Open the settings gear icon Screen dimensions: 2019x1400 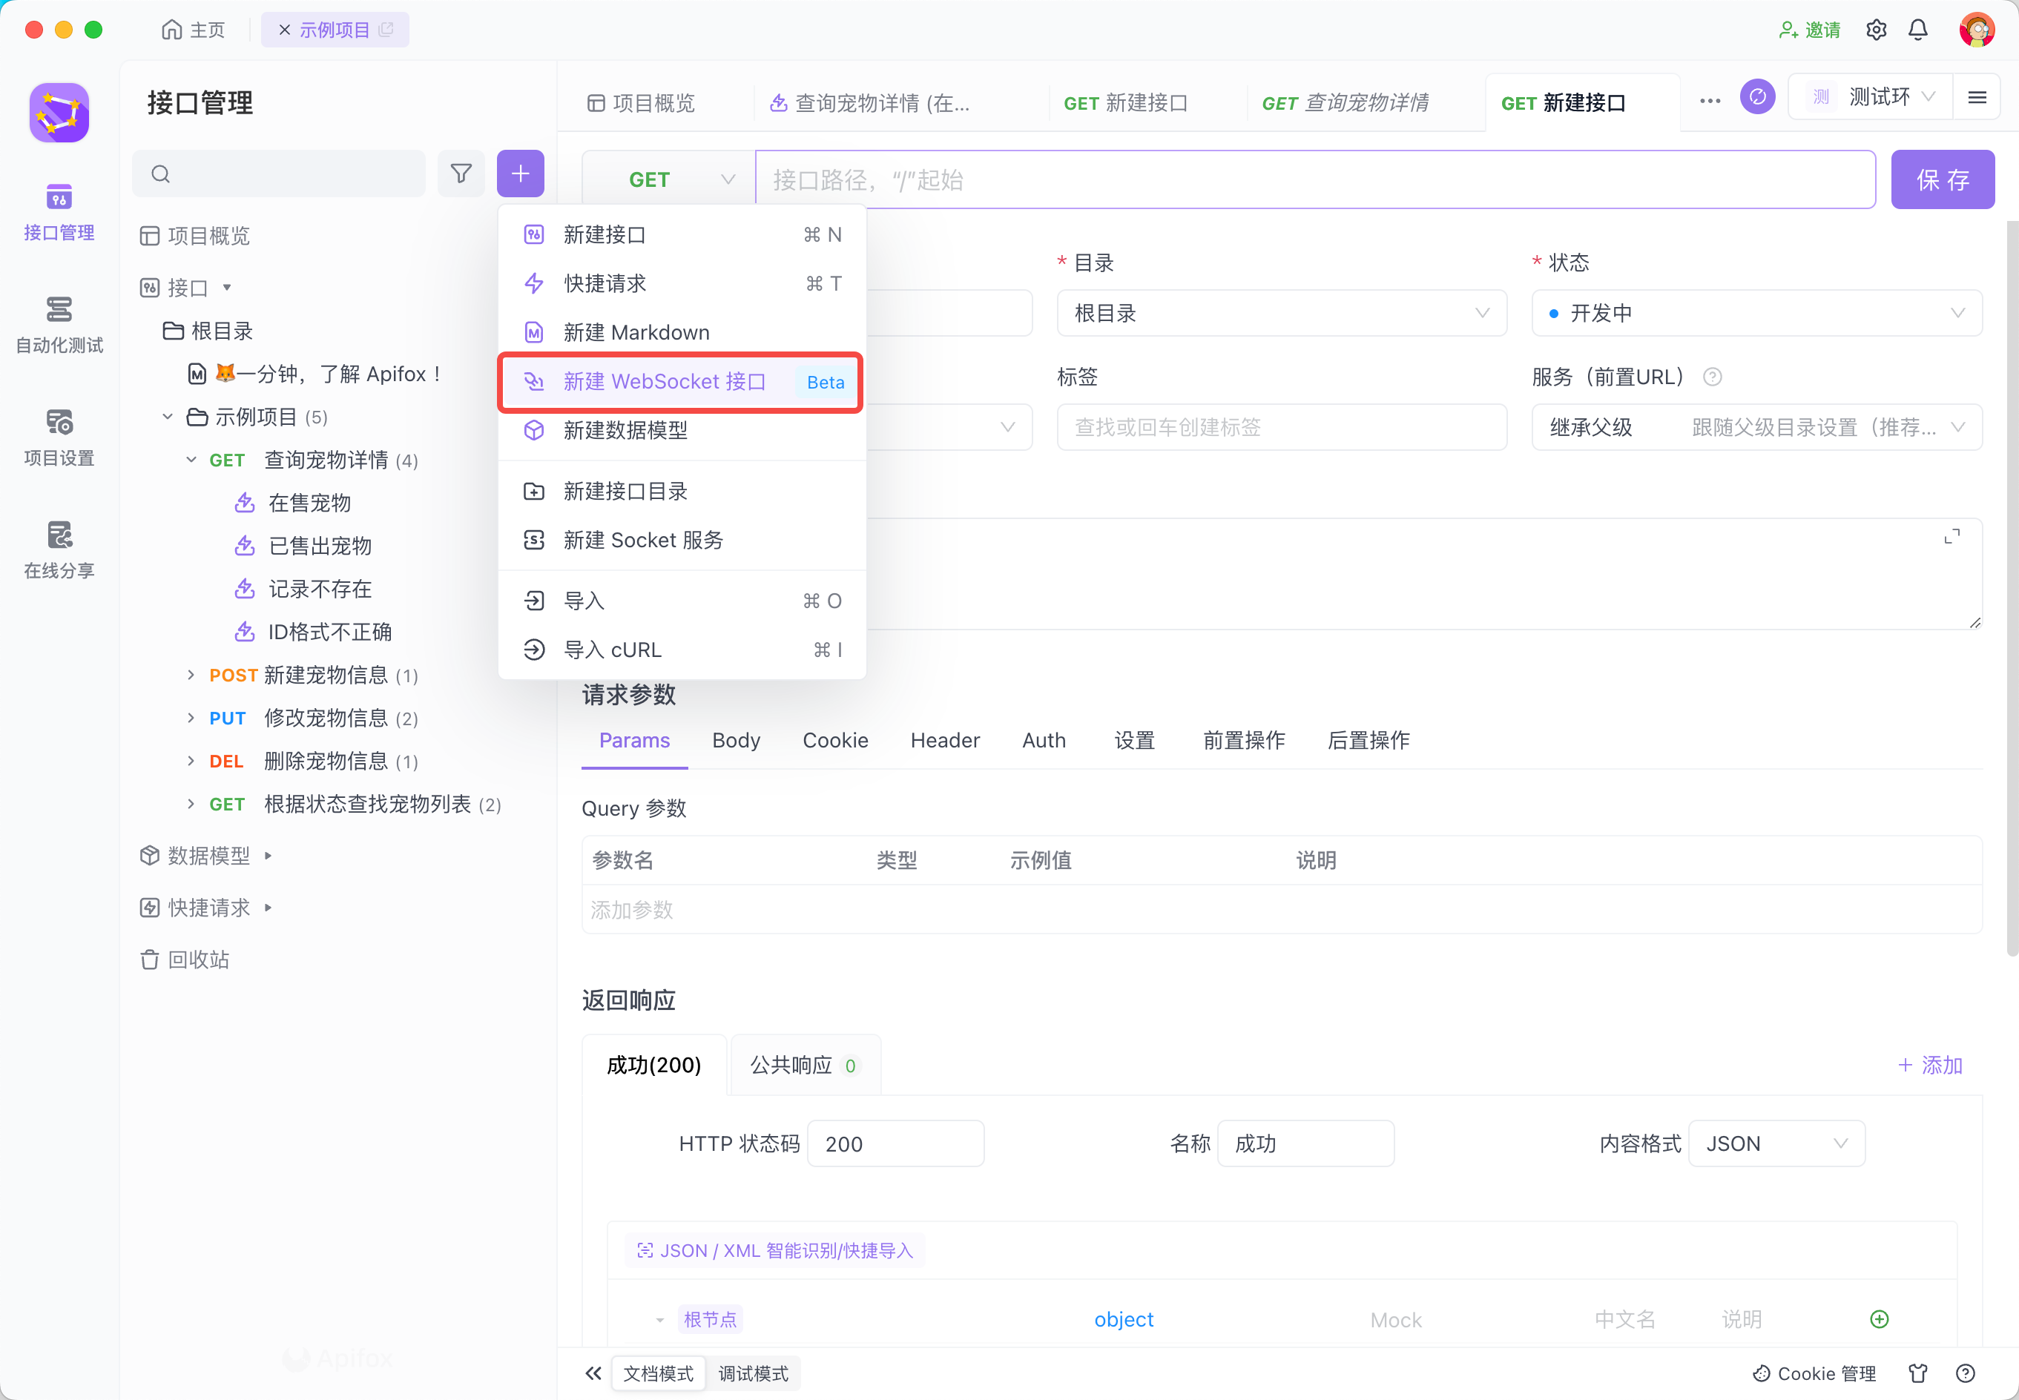(x=1875, y=29)
